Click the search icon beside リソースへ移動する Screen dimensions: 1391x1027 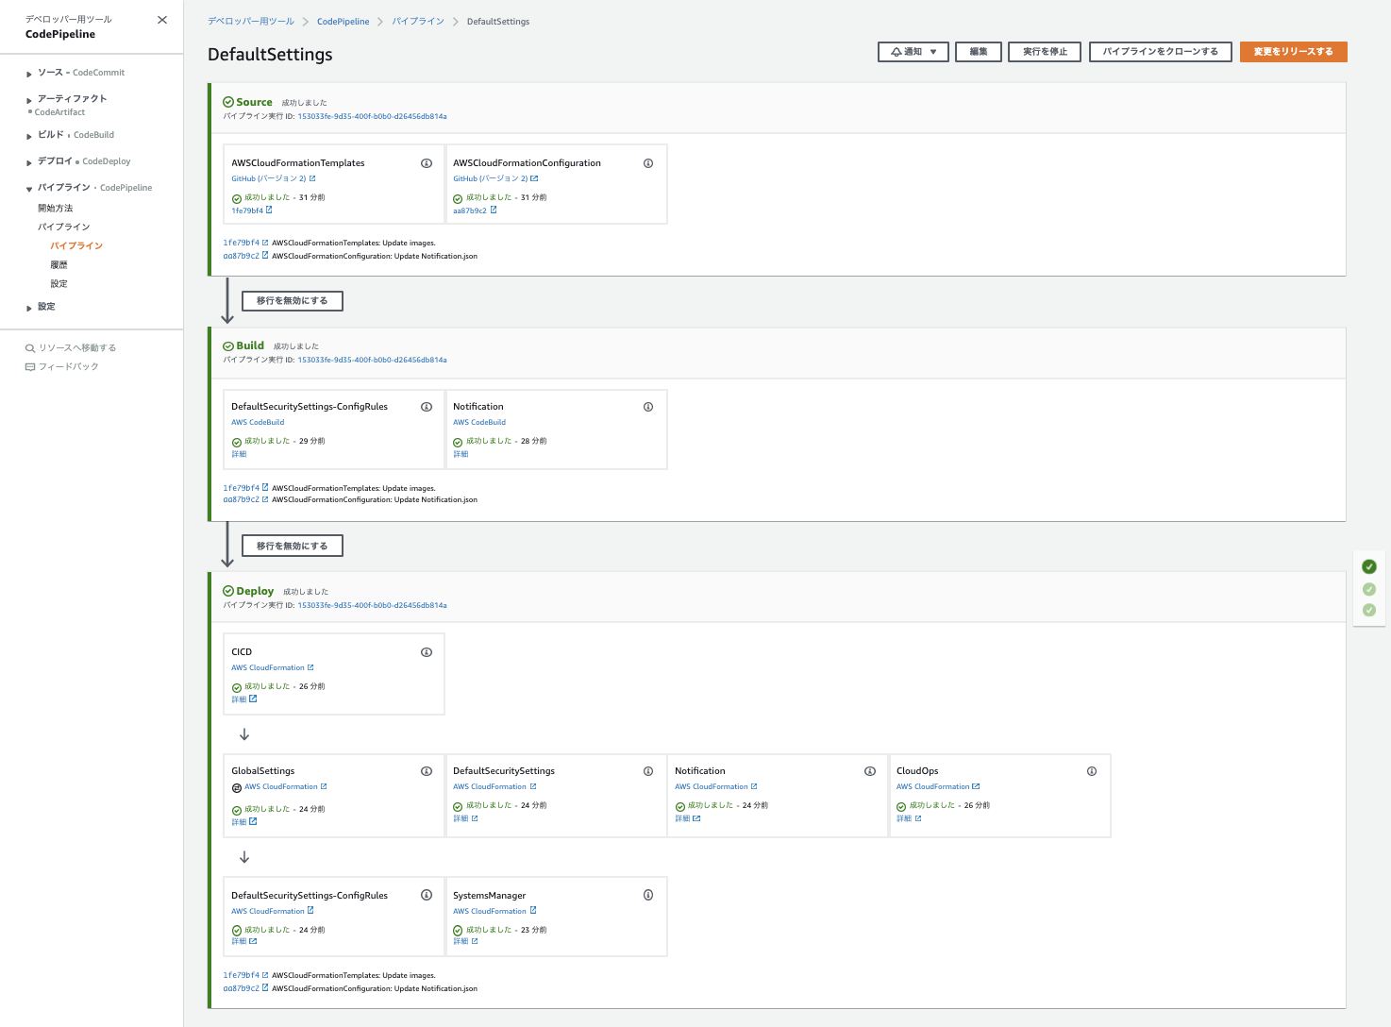30,348
